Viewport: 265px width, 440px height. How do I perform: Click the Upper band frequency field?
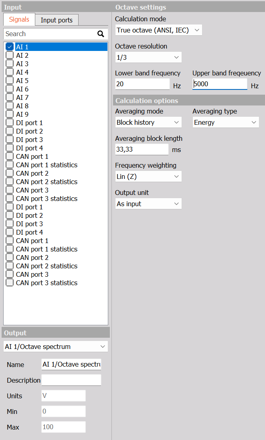click(x=220, y=84)
